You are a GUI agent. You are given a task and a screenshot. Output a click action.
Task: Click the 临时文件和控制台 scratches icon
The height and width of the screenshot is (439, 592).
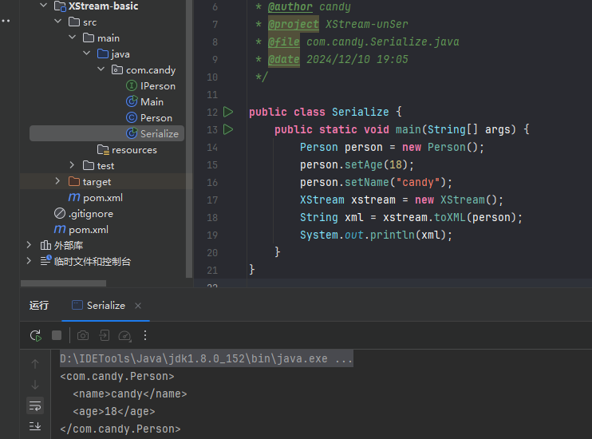[x=45, y=261]
